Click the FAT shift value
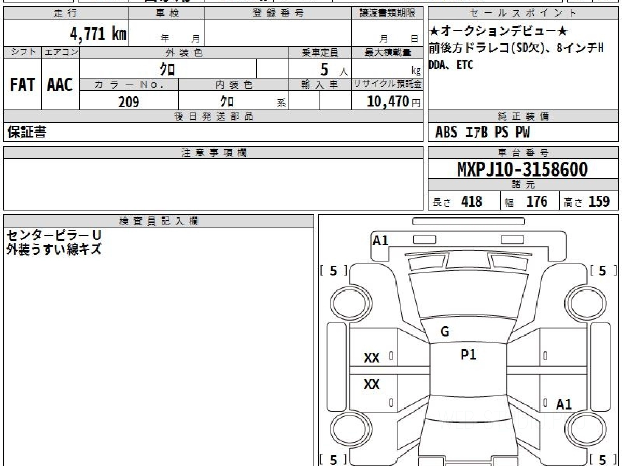Viewport: 622px width, 466px height. pyautogui.click(x=22, y=85)
